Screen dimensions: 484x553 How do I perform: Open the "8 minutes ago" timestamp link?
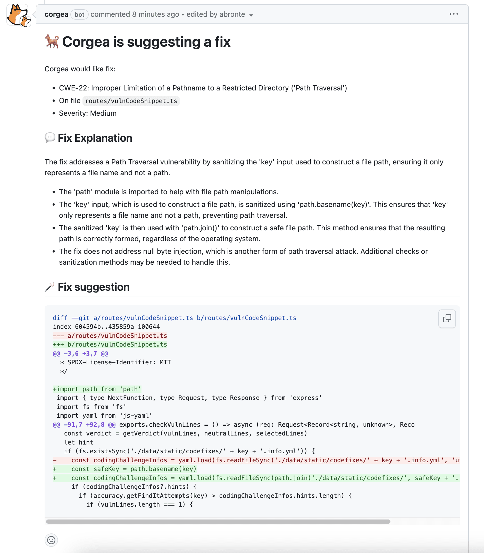pos(155,14)
